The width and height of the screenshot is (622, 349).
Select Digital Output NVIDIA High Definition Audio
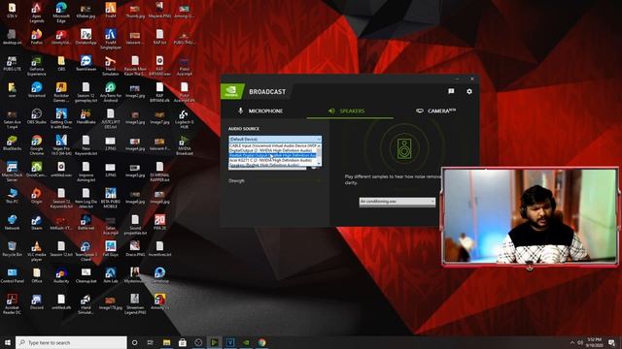tap(272, 151)
